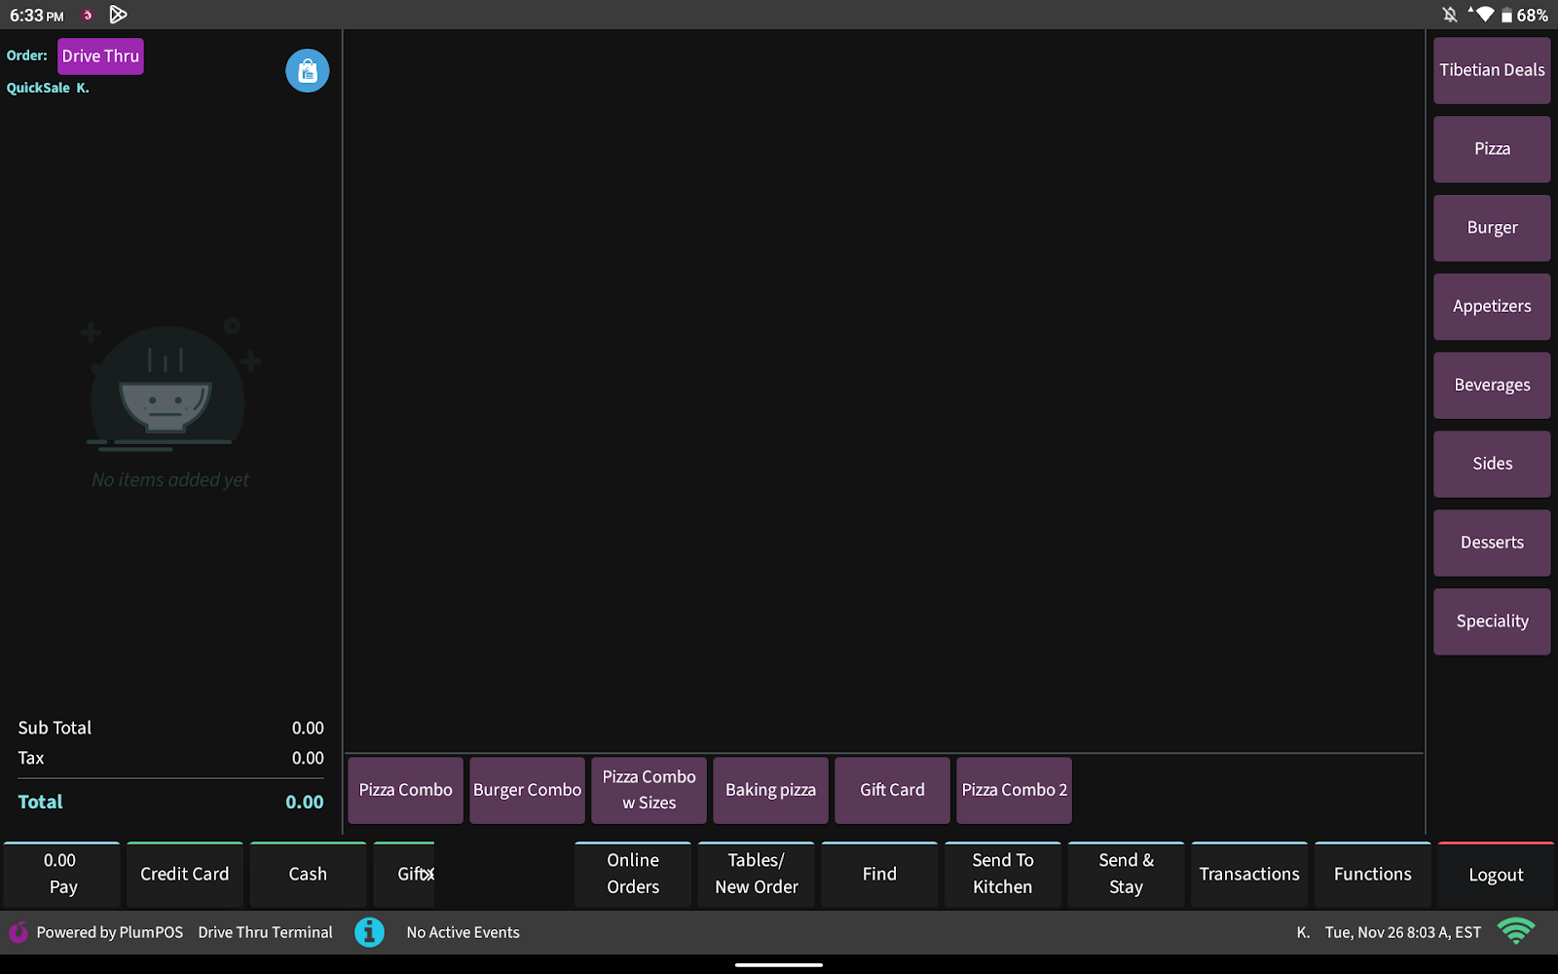
Task: Click the Gift Card quick item
Action: point(892,790)
